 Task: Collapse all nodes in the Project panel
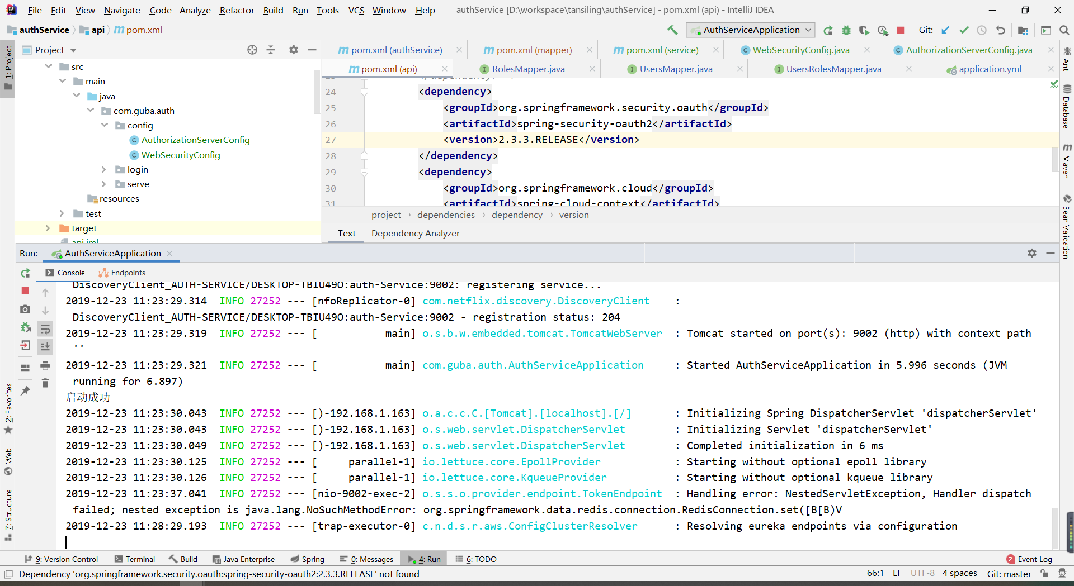pos(271,50)
